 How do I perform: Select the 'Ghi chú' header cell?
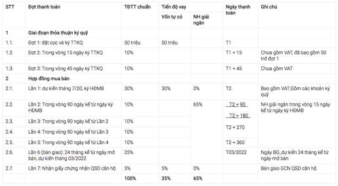pyautogui.click(x=270, y=8)
